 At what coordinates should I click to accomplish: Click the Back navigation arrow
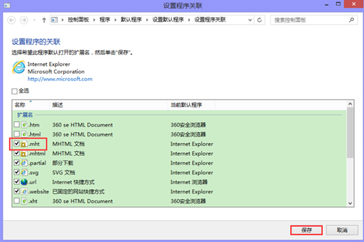click(x=12, y=20)
